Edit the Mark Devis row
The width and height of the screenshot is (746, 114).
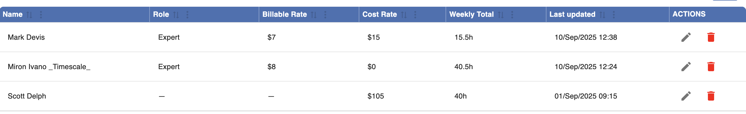click(x=686, y=37)
